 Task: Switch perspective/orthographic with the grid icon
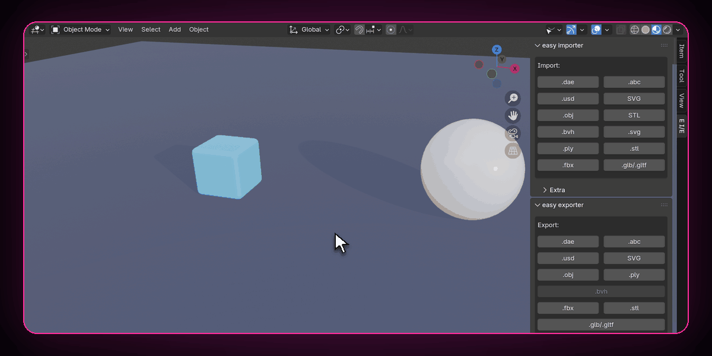pos(513,151)
